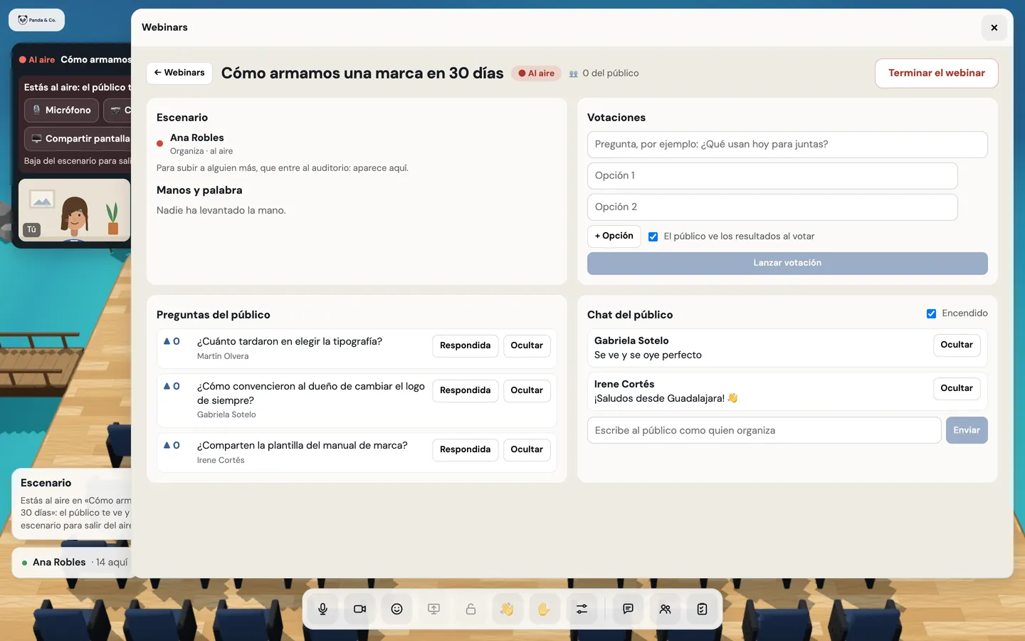The image size is (1025, 641).
Task: Click the Panda & Co. logo
Action: coord(37,20)
